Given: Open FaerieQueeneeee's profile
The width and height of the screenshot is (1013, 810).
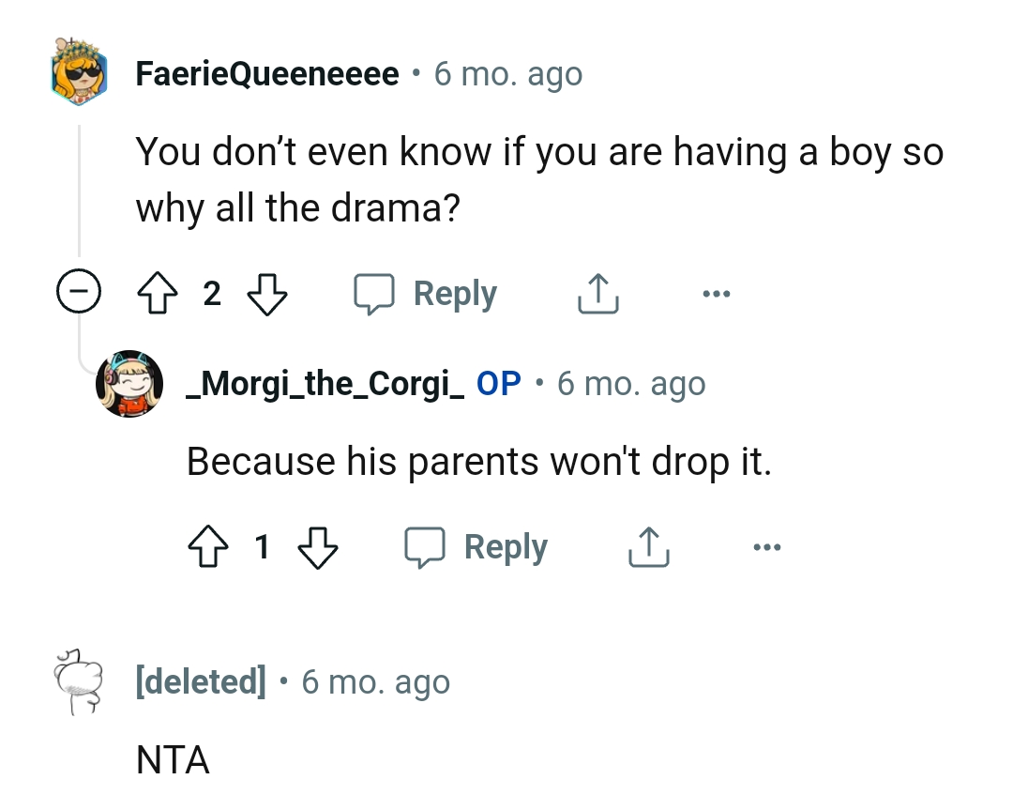Looking at the screenshot, I should (x=266, y=73).
